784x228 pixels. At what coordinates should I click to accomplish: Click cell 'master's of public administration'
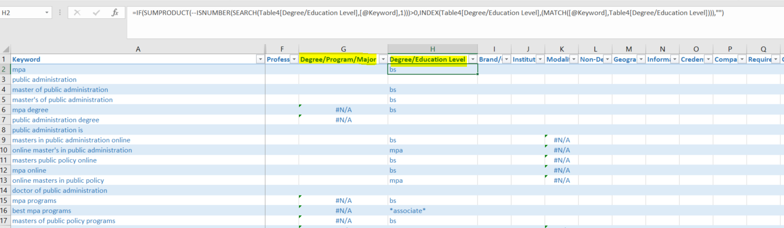point(138,100)
